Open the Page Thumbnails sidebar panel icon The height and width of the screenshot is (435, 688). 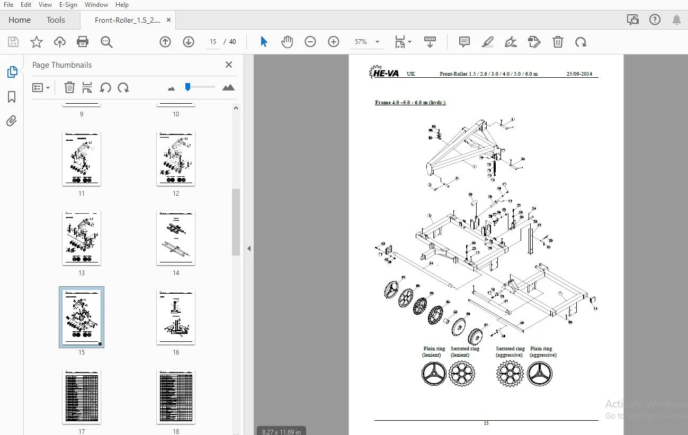coord(12,72)
